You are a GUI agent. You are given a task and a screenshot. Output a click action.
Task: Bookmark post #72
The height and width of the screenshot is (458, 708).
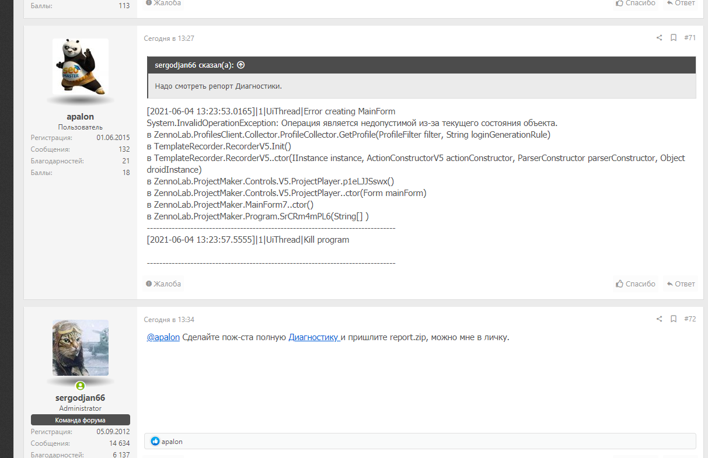674,319
